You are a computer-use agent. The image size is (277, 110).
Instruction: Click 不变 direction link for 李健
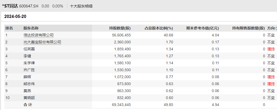click(x=271, y=56)
